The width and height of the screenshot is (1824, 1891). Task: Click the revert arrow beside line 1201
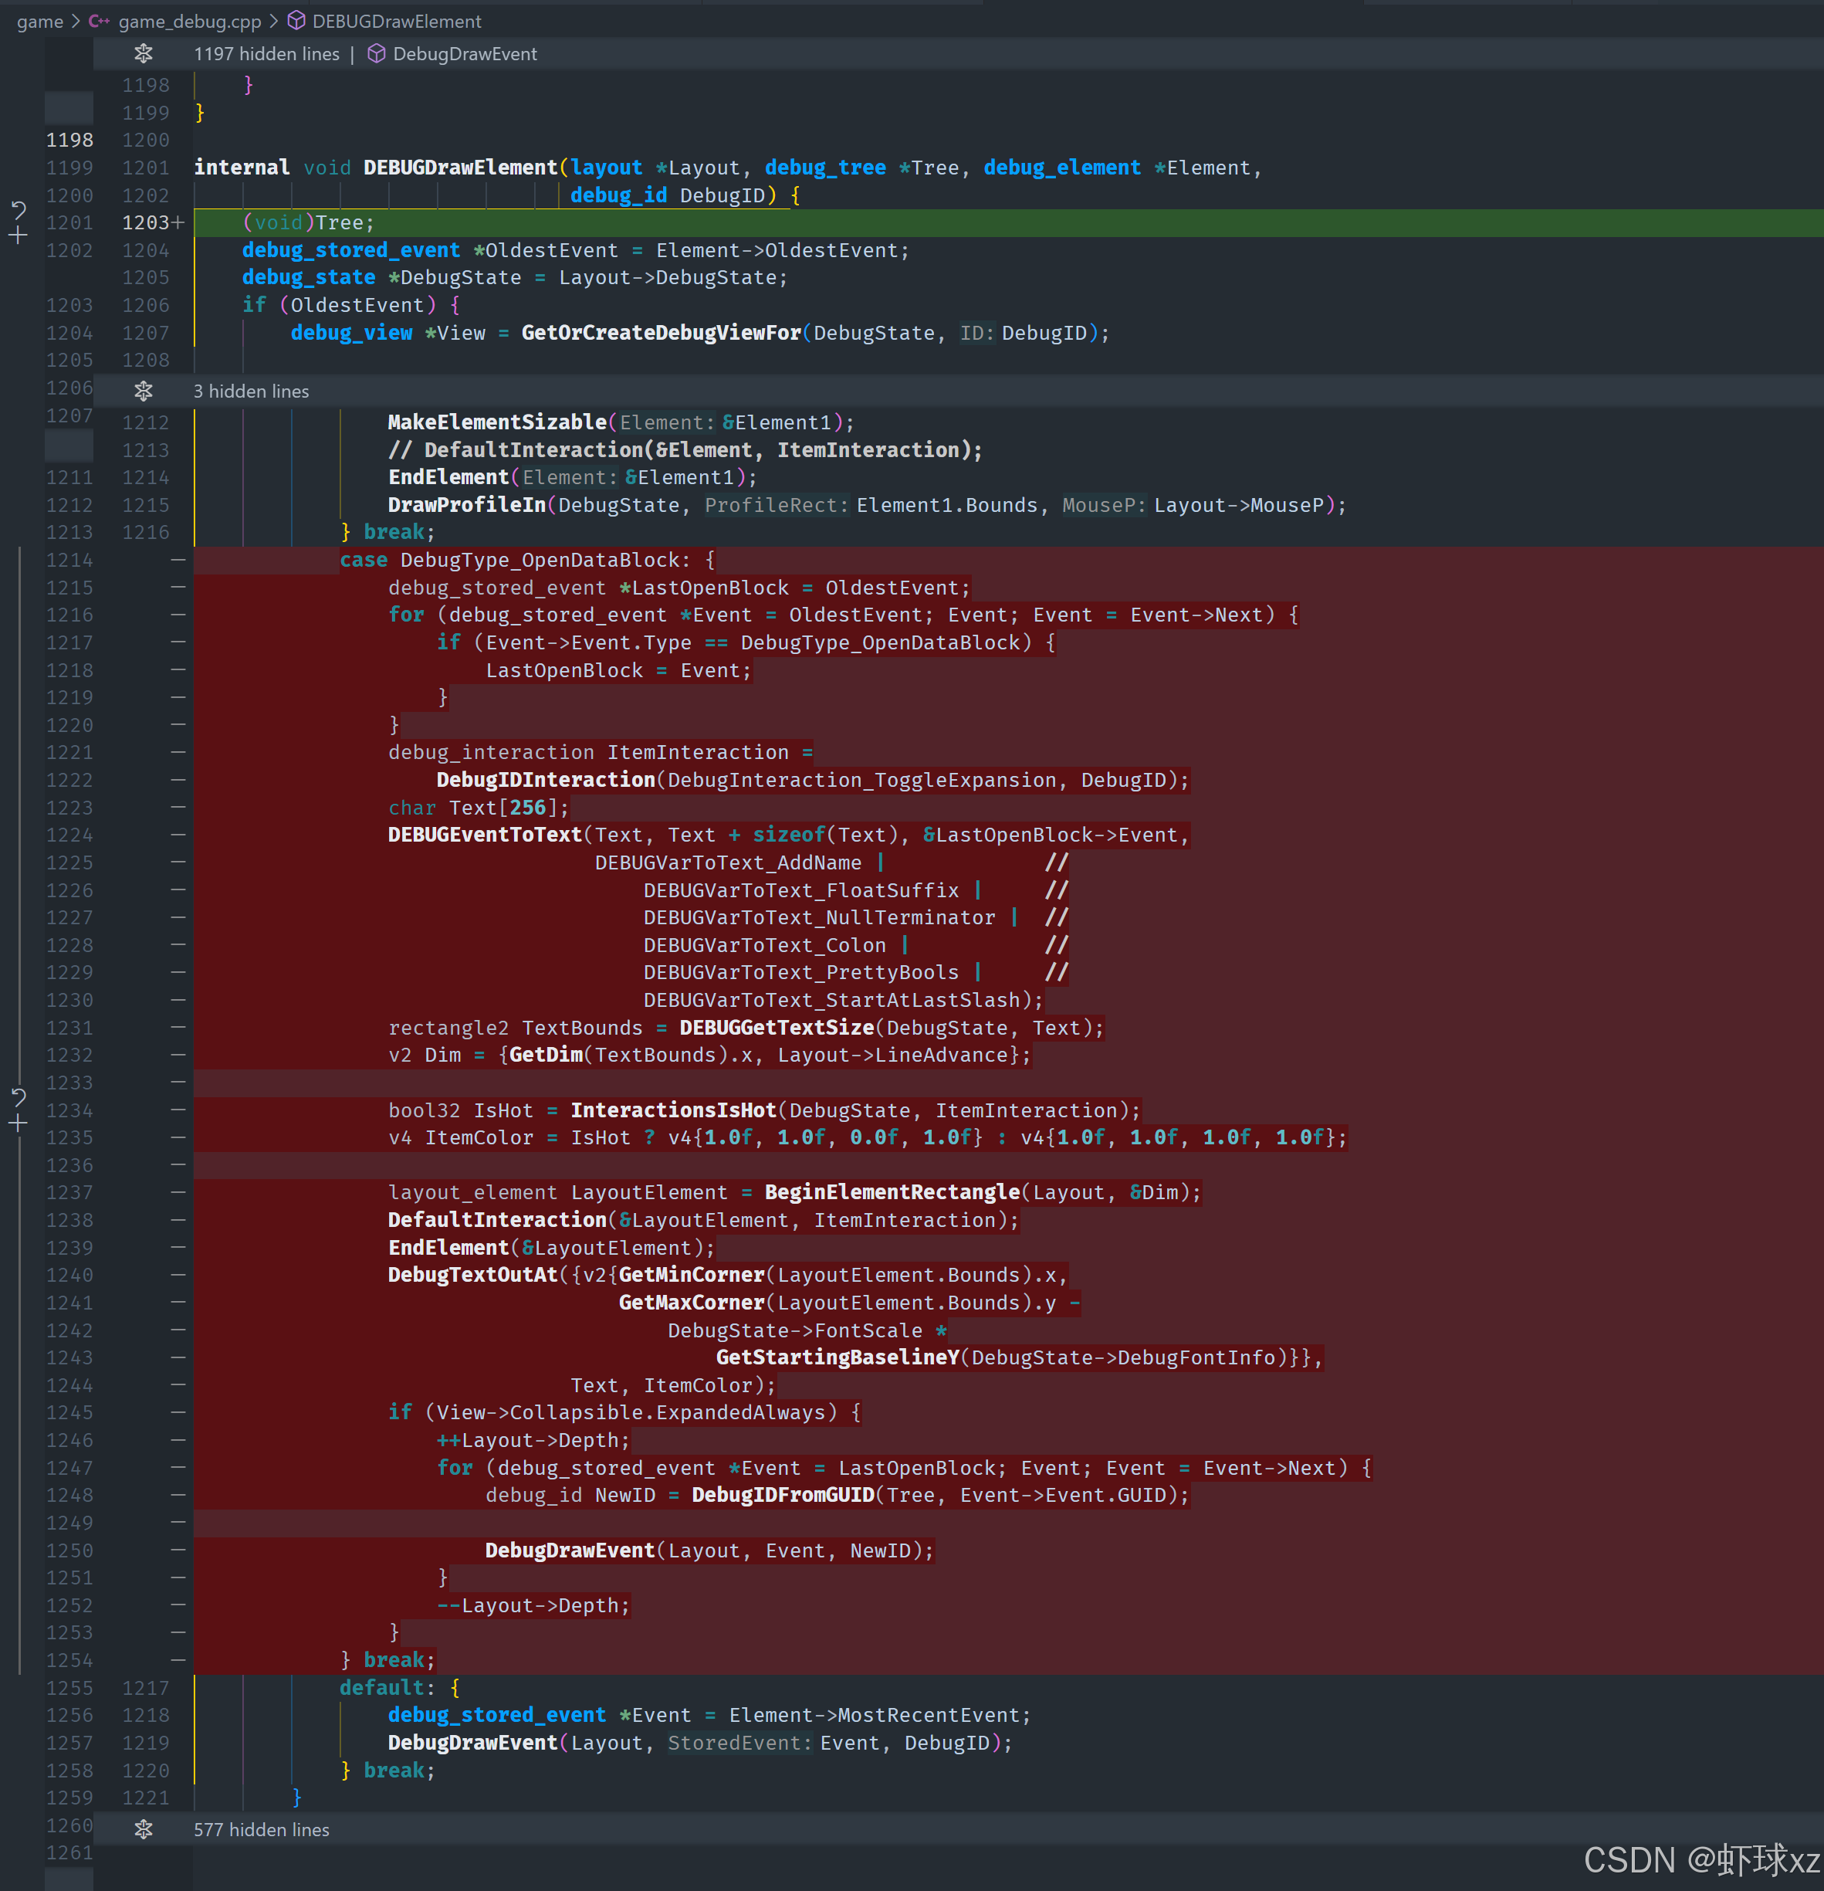tap(19, 209)
